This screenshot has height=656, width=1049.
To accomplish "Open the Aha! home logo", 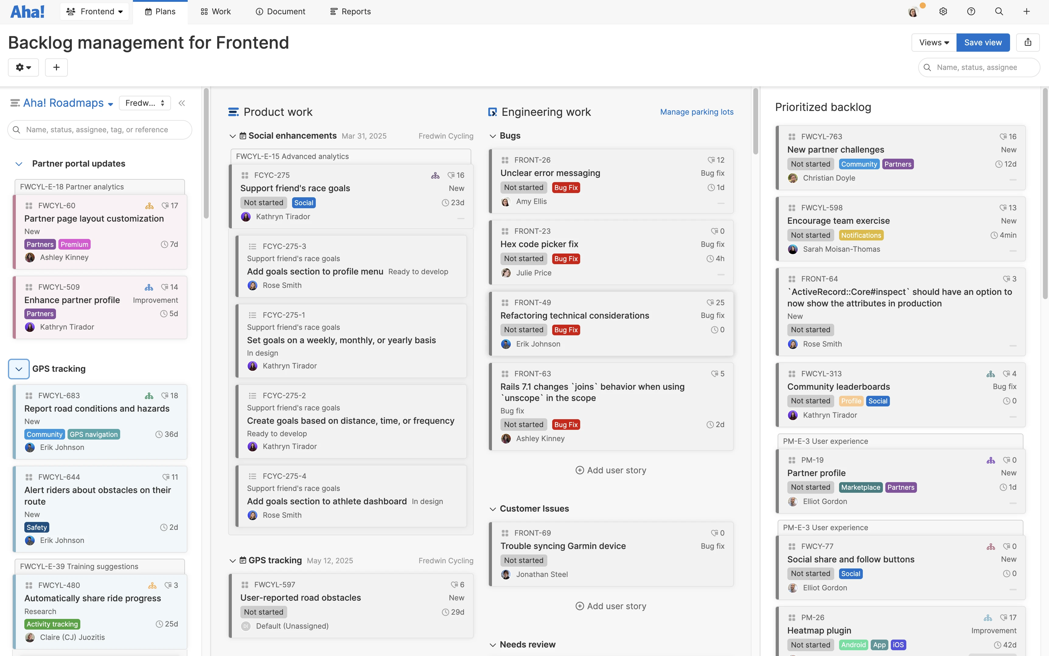I will tap(27, 11).
